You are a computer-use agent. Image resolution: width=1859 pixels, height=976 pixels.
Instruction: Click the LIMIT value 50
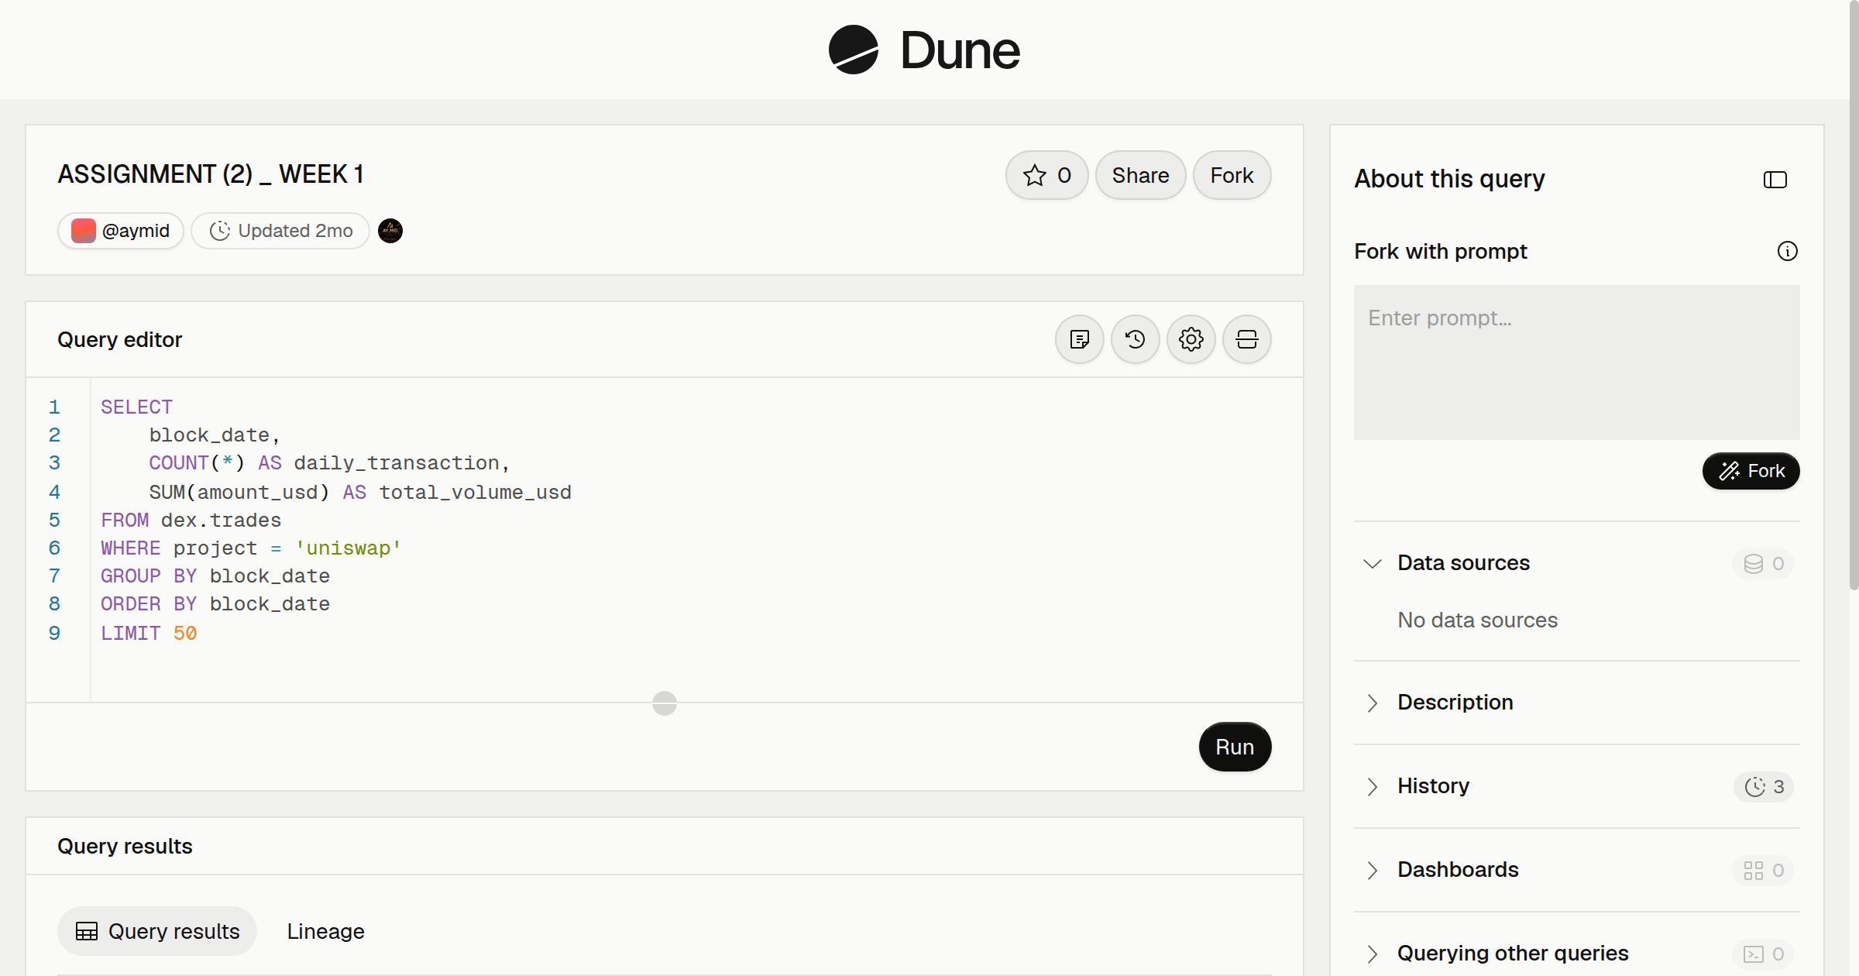(x=185, y=634)
